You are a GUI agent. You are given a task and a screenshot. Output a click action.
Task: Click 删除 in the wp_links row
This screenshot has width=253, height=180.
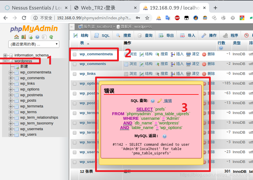coord(208,74)
